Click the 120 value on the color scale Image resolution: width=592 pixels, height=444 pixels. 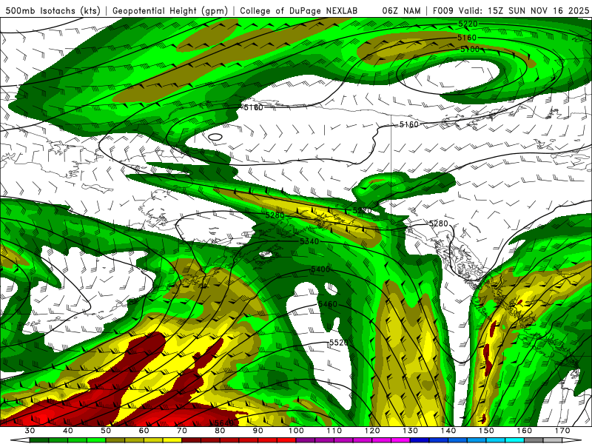point(372,431)
